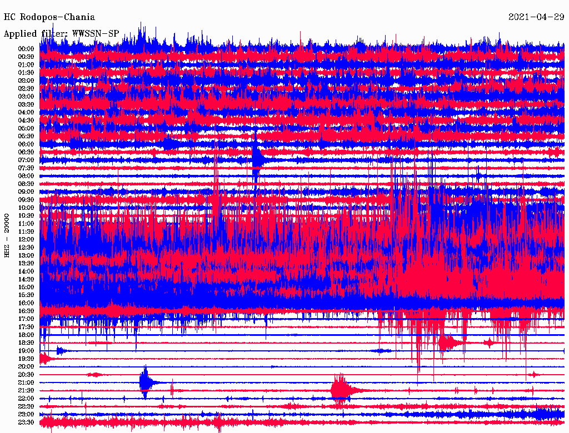The image size is (569, 433).
Task: Select the 15:00 time label
Action: point(26,287)
